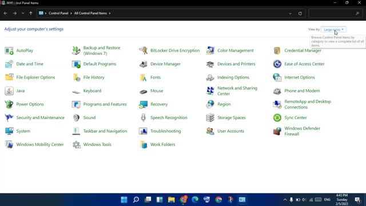Viewport: 366px width, 206px height.
Task: Go up one level arrow
Action: [x=30, y=13]
